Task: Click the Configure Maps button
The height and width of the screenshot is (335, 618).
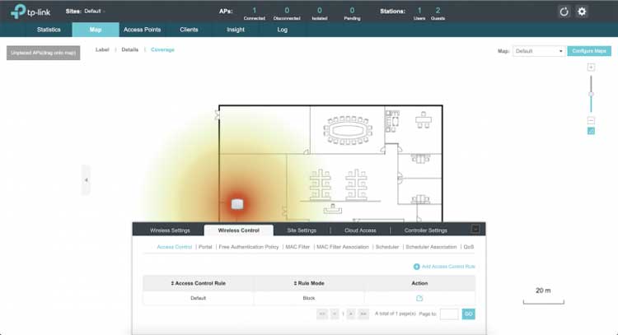Action: (x=590, y=51)
